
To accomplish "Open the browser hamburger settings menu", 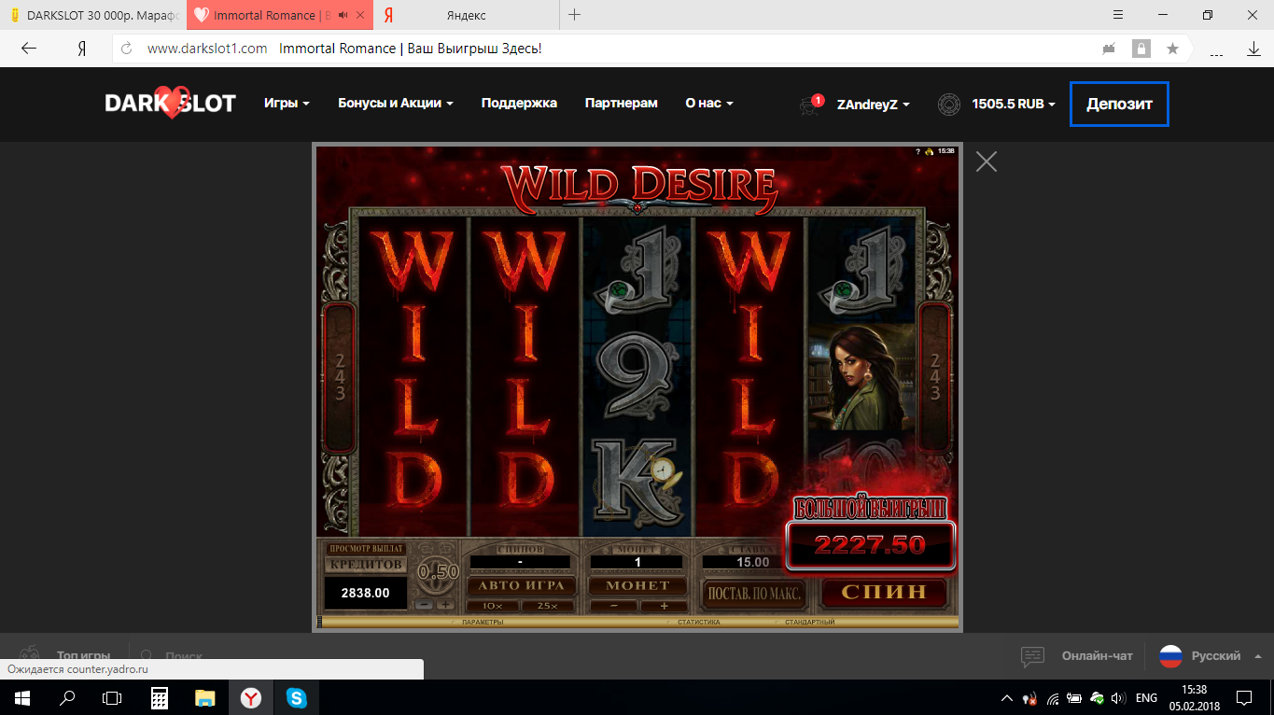I will coord(1119,15).
